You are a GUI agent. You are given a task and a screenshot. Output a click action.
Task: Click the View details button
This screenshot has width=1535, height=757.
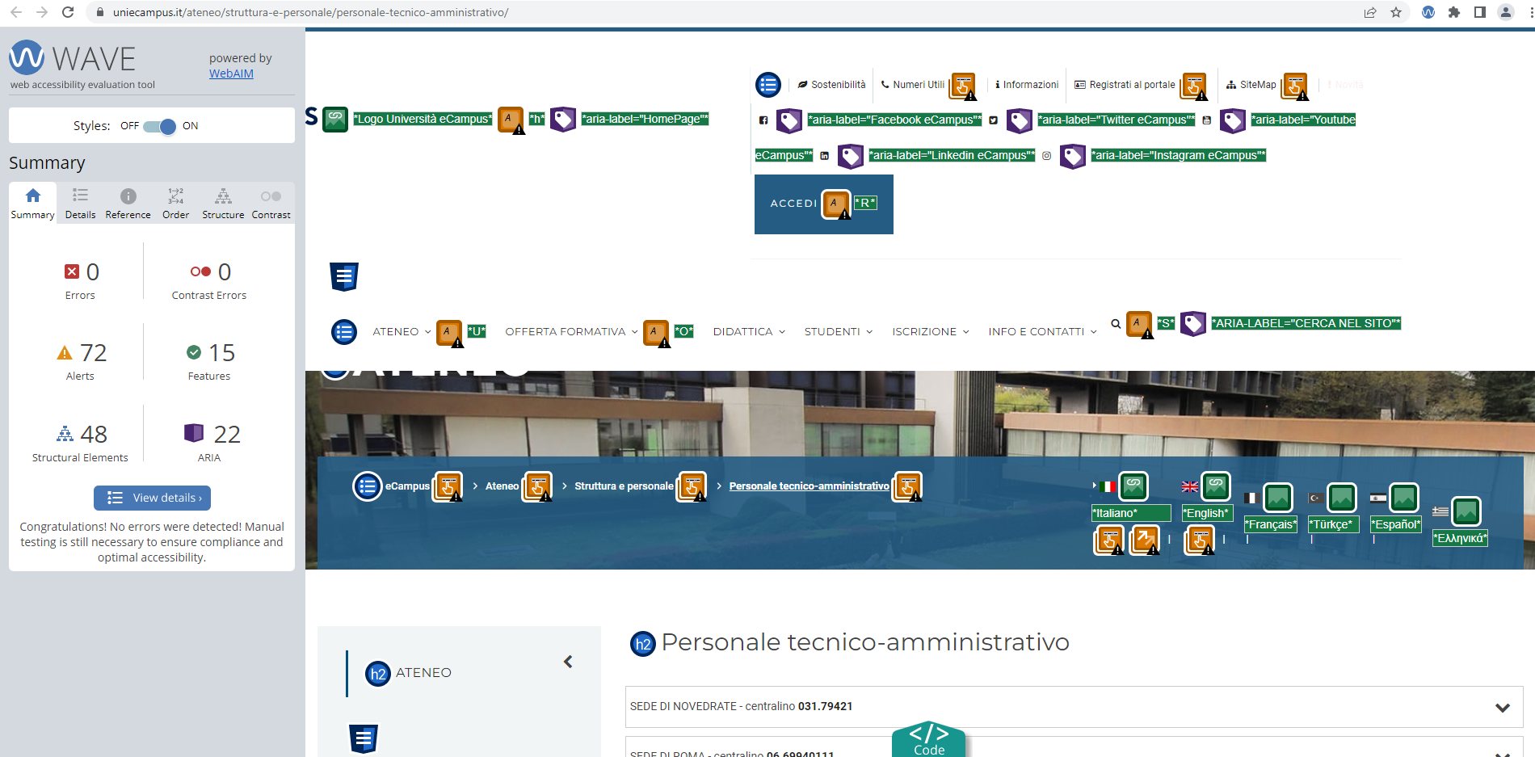[x=153, y=498]
